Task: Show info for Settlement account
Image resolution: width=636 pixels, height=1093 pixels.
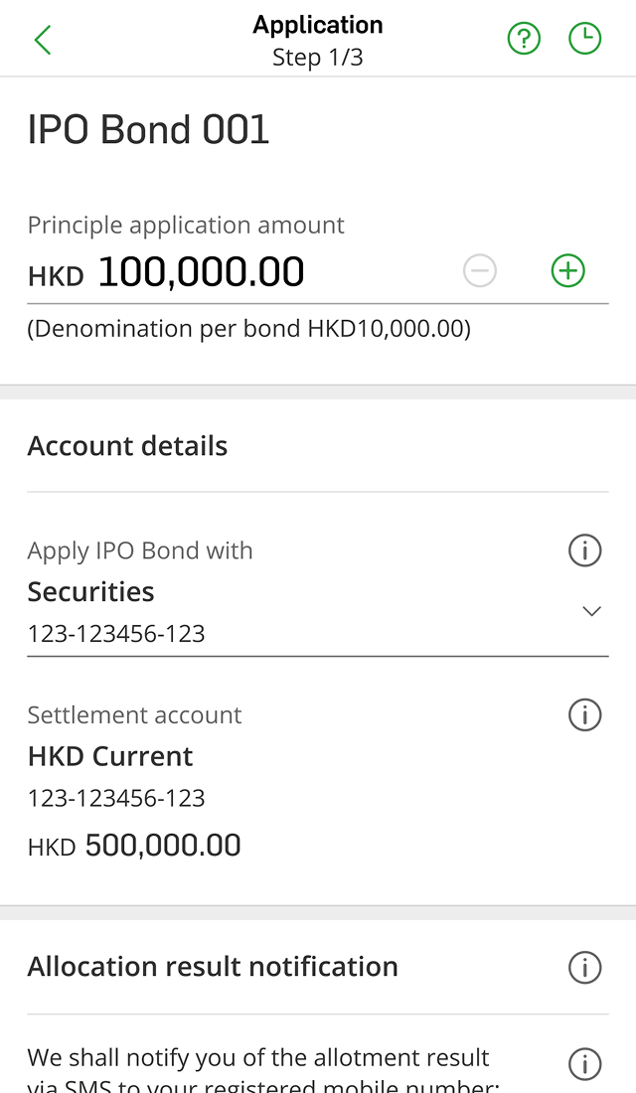Action: click(584, 713)
